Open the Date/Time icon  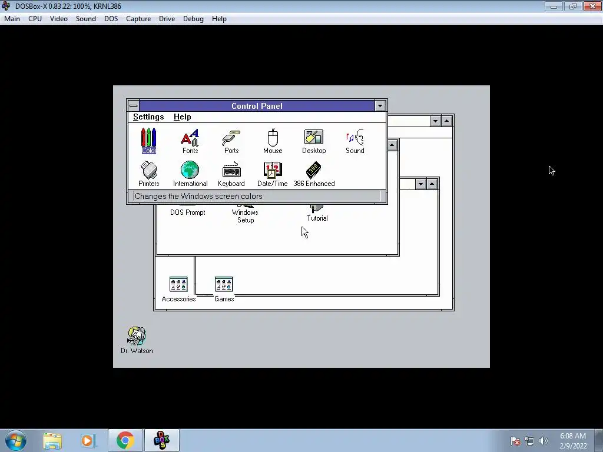[x=272, y=174]
